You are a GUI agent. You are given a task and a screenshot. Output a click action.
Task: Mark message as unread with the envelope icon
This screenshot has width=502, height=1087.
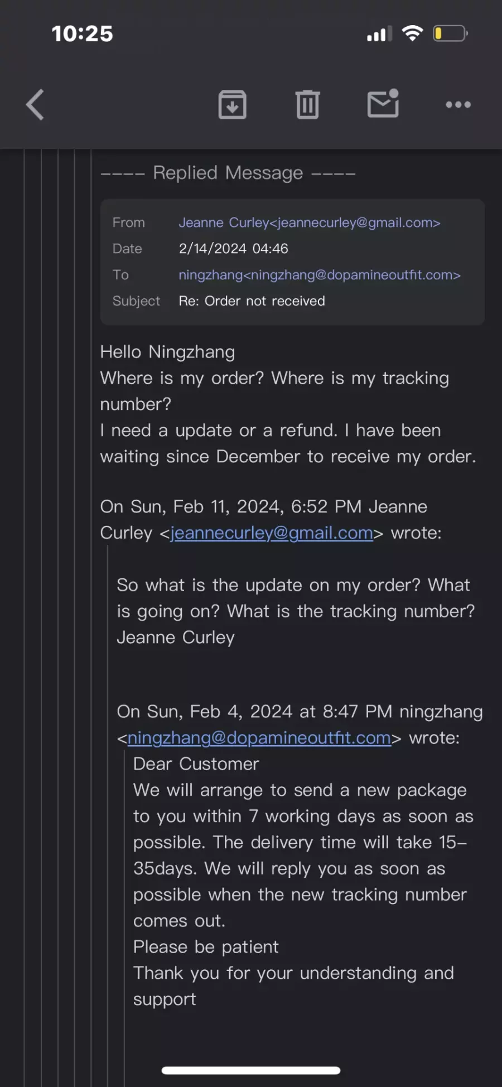point(383,103)
